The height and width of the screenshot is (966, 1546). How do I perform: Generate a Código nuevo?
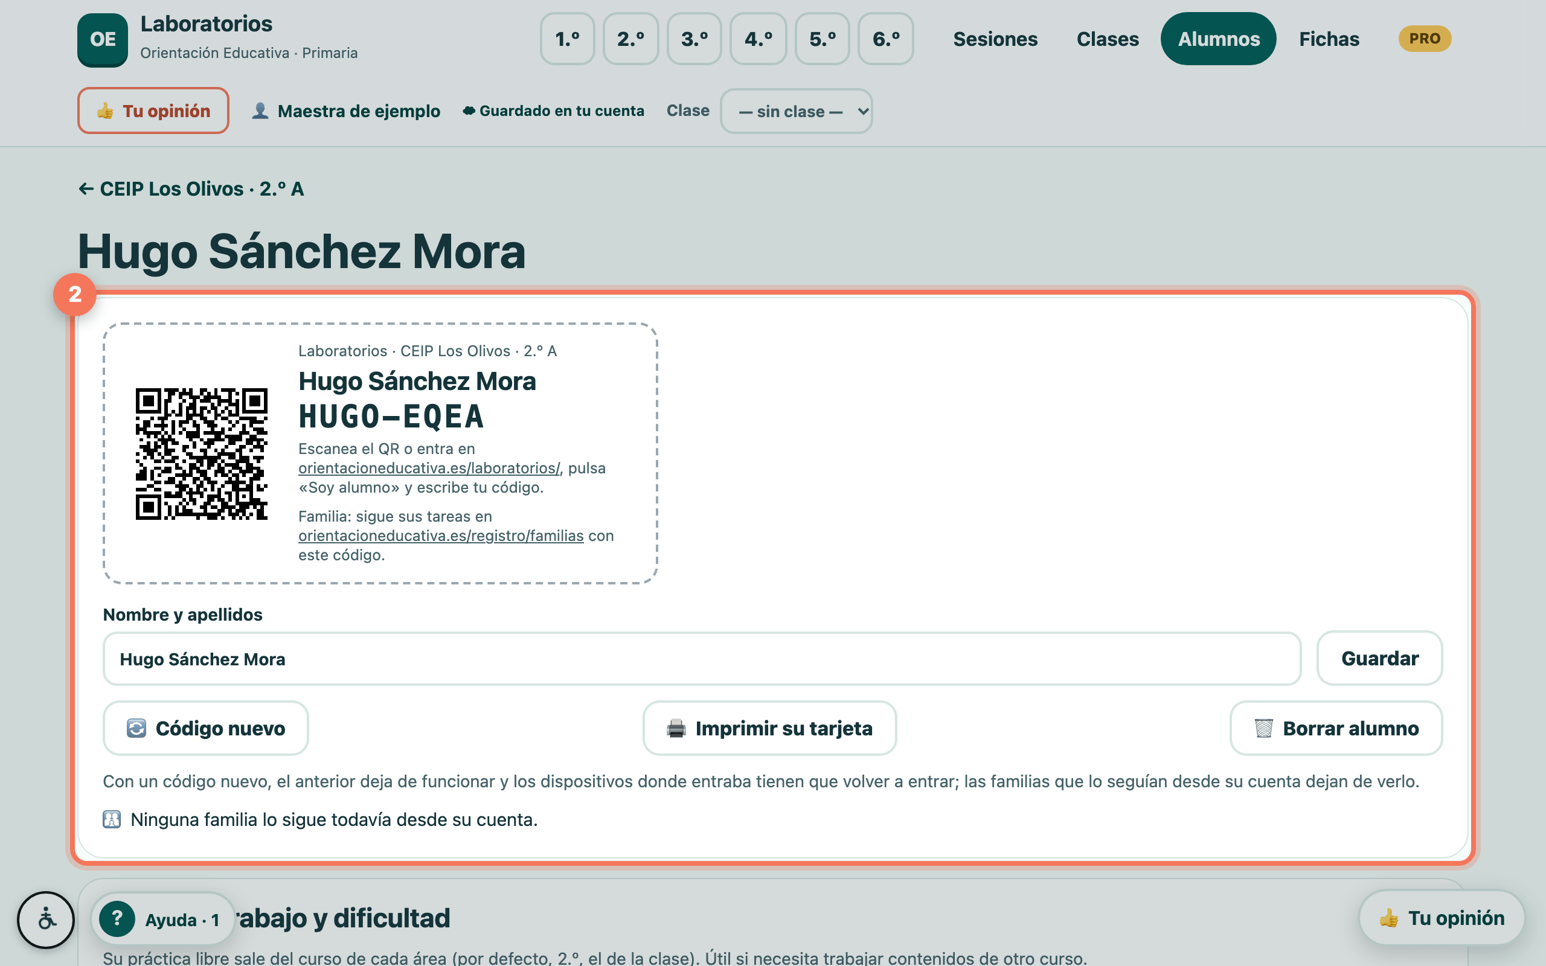(206, 728)
